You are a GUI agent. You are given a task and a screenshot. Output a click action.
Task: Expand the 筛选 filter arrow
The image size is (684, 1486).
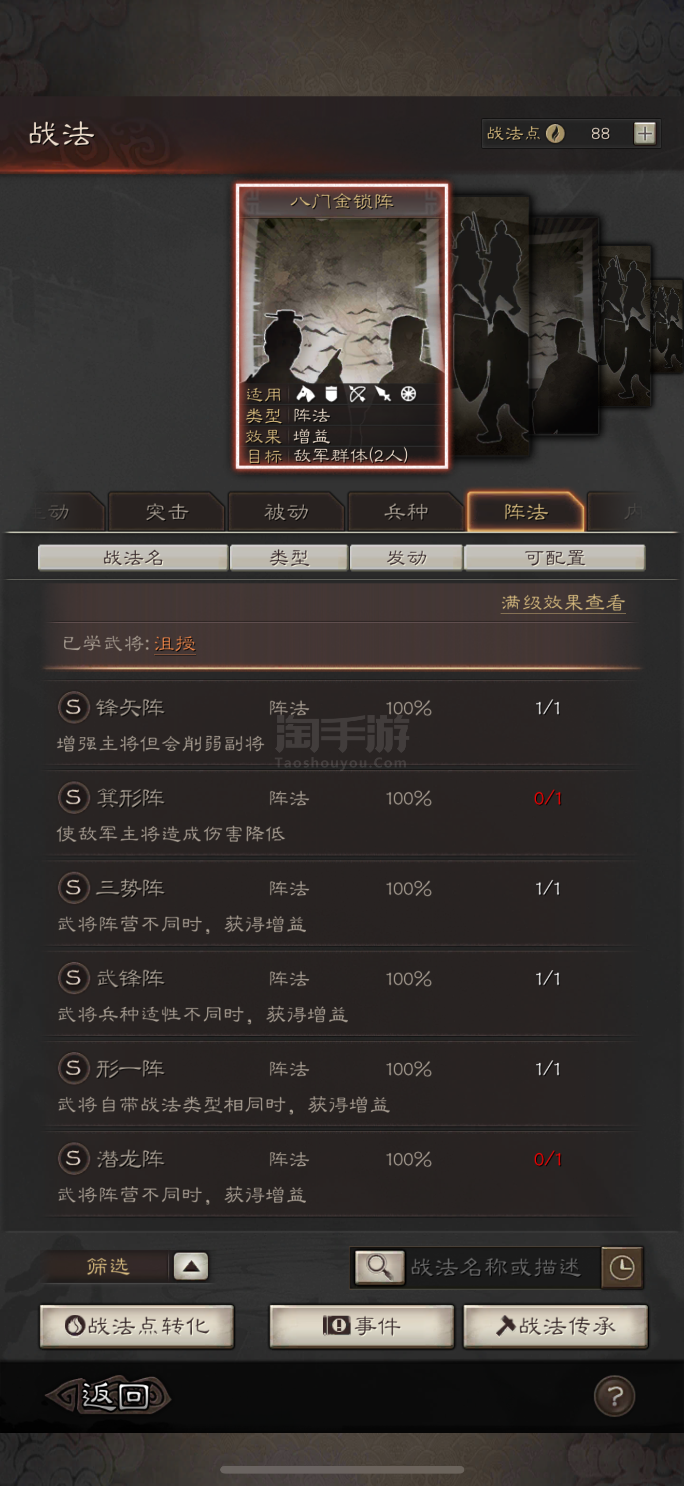191,1266
